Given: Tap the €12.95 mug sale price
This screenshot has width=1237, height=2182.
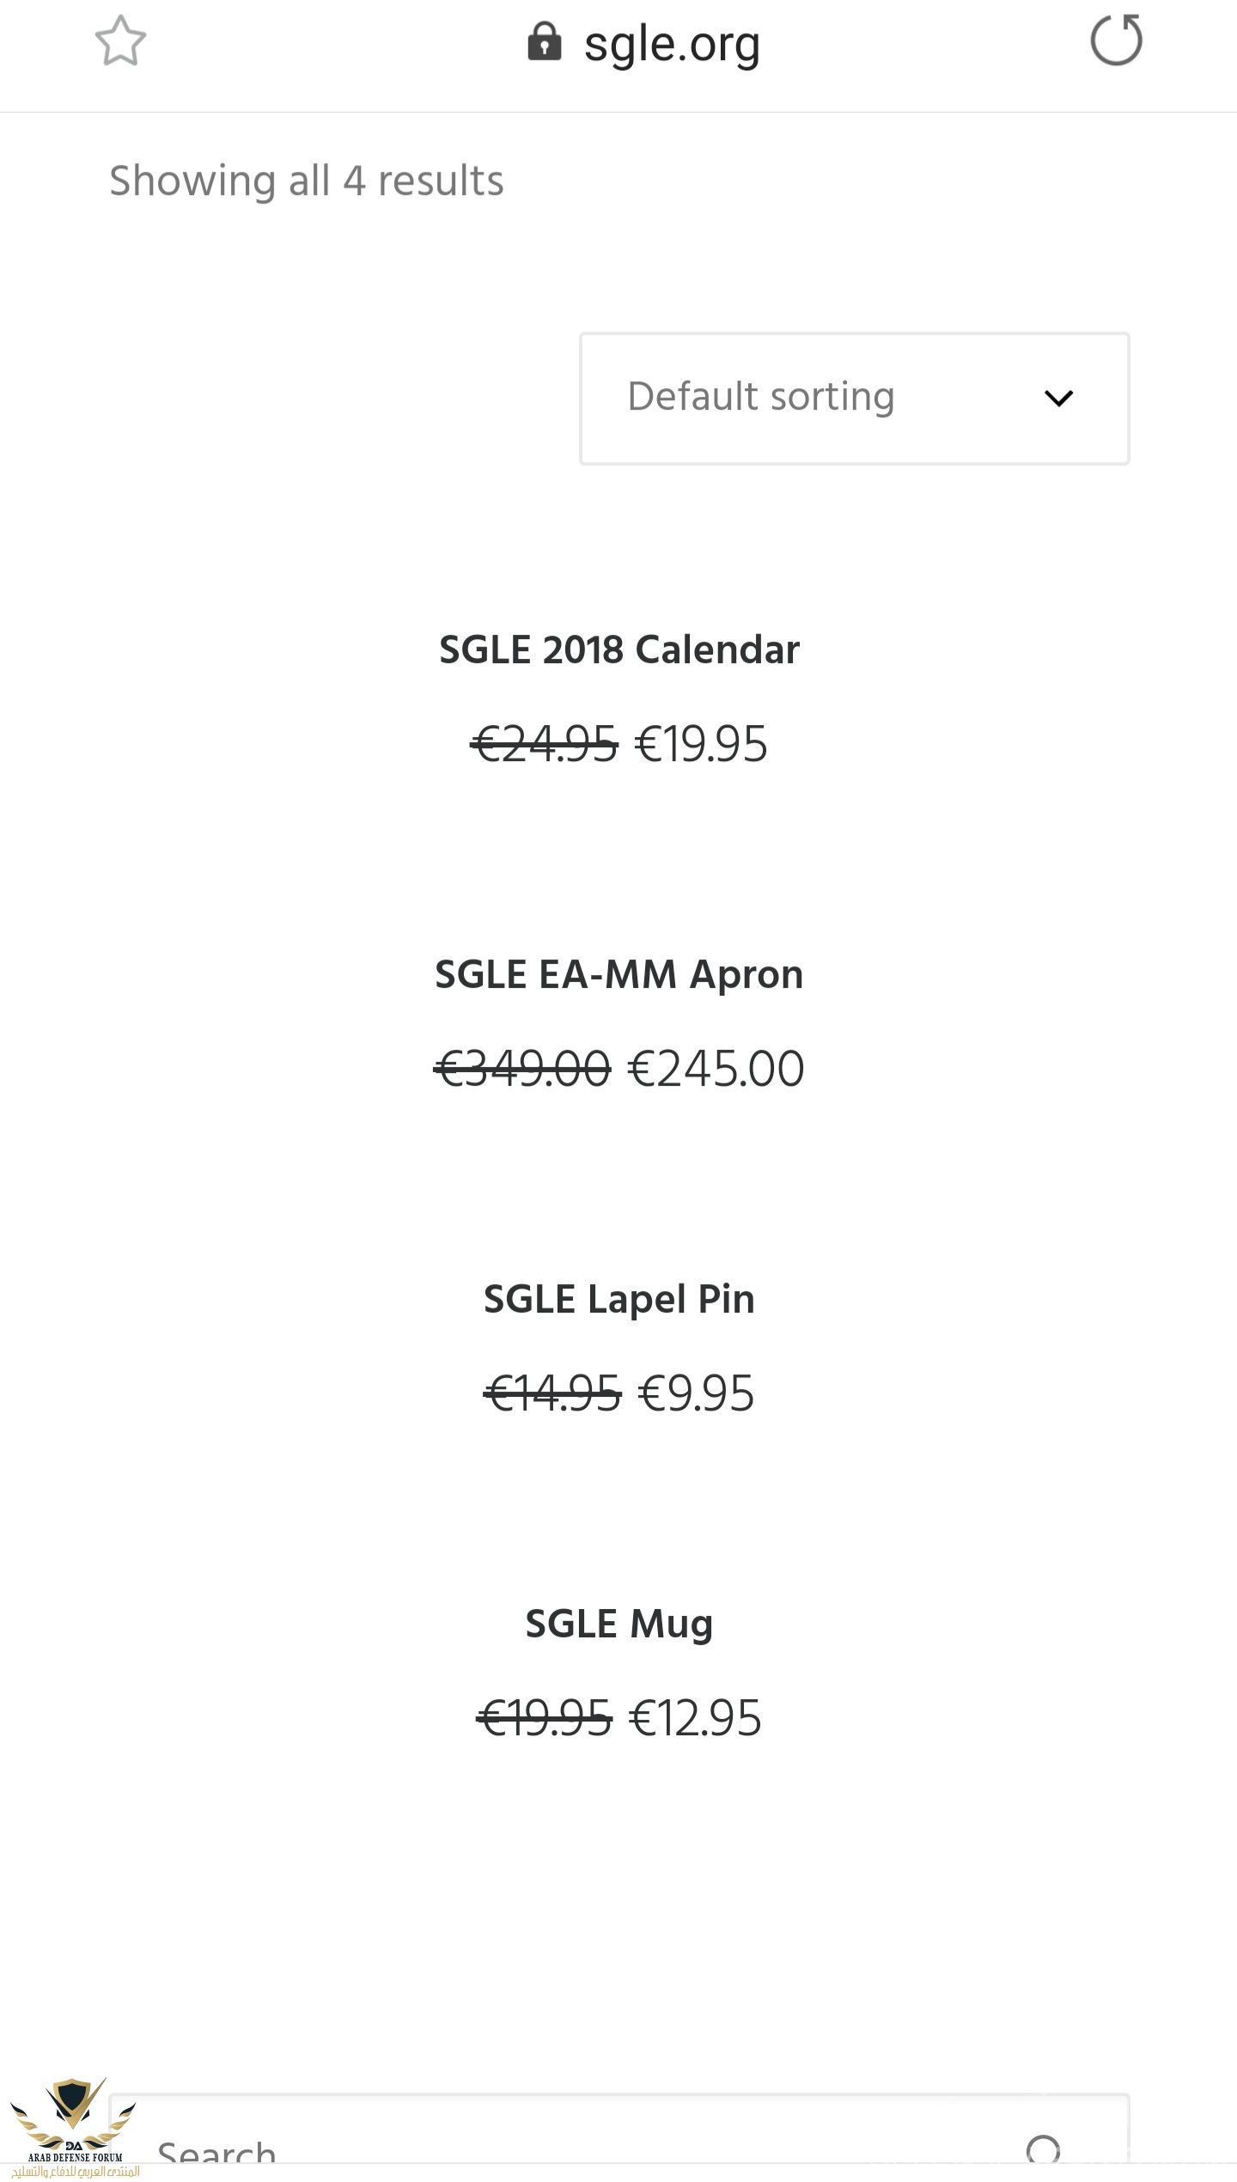Looking at the screenshot, I should 695,1718.
